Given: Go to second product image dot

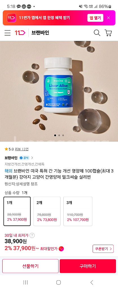Looking at the screenshot, I should [x=59, y=135].
